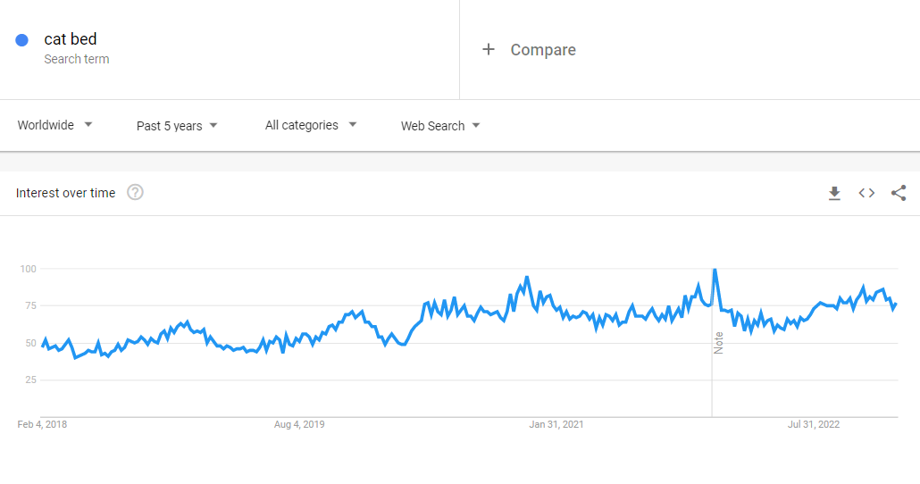Click the Jan 31, 2021 date label

click(556, 424)
